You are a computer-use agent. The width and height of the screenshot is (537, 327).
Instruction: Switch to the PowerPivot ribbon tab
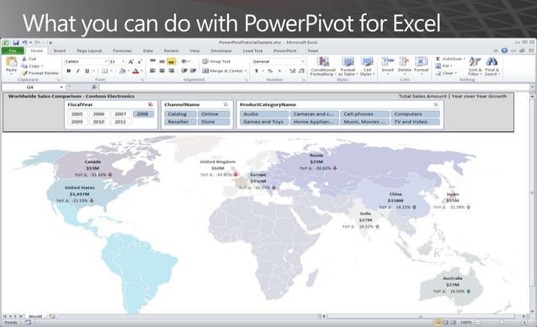284,50
